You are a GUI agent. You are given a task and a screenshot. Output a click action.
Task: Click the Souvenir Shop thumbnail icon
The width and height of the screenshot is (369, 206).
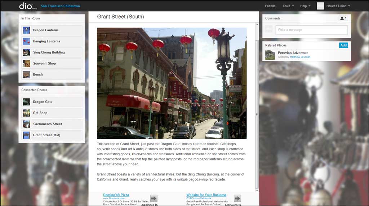pyautogui.click(x=26, y=63)
